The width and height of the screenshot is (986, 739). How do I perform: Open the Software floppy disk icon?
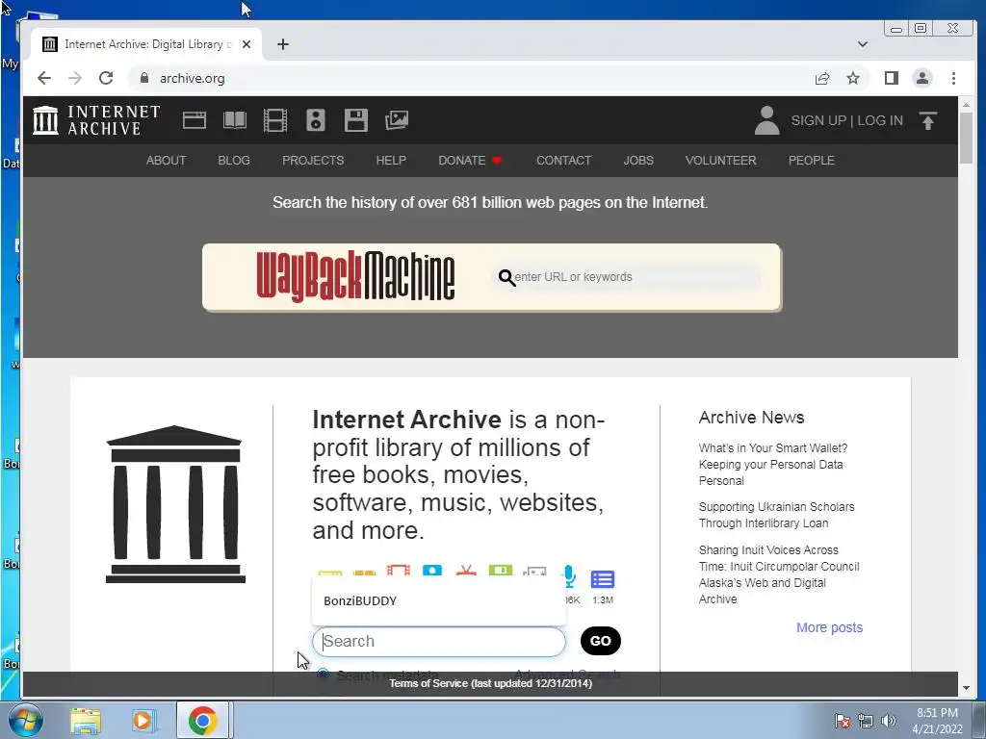(356, 120)
